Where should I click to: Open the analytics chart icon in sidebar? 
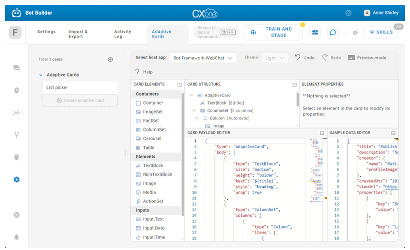(x=17, y=112)
